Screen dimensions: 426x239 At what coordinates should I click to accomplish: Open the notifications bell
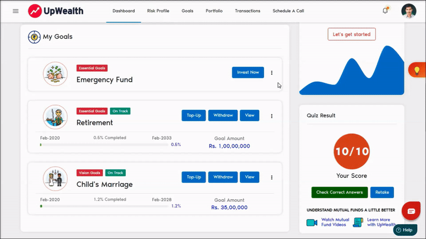coord(385,11)
